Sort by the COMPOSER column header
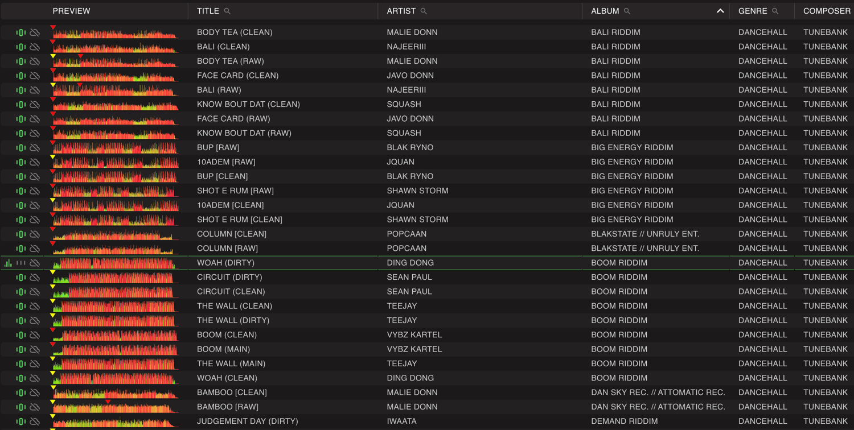 (827, 11)
